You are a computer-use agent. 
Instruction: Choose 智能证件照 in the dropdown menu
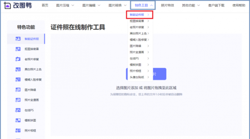[140, 15]
